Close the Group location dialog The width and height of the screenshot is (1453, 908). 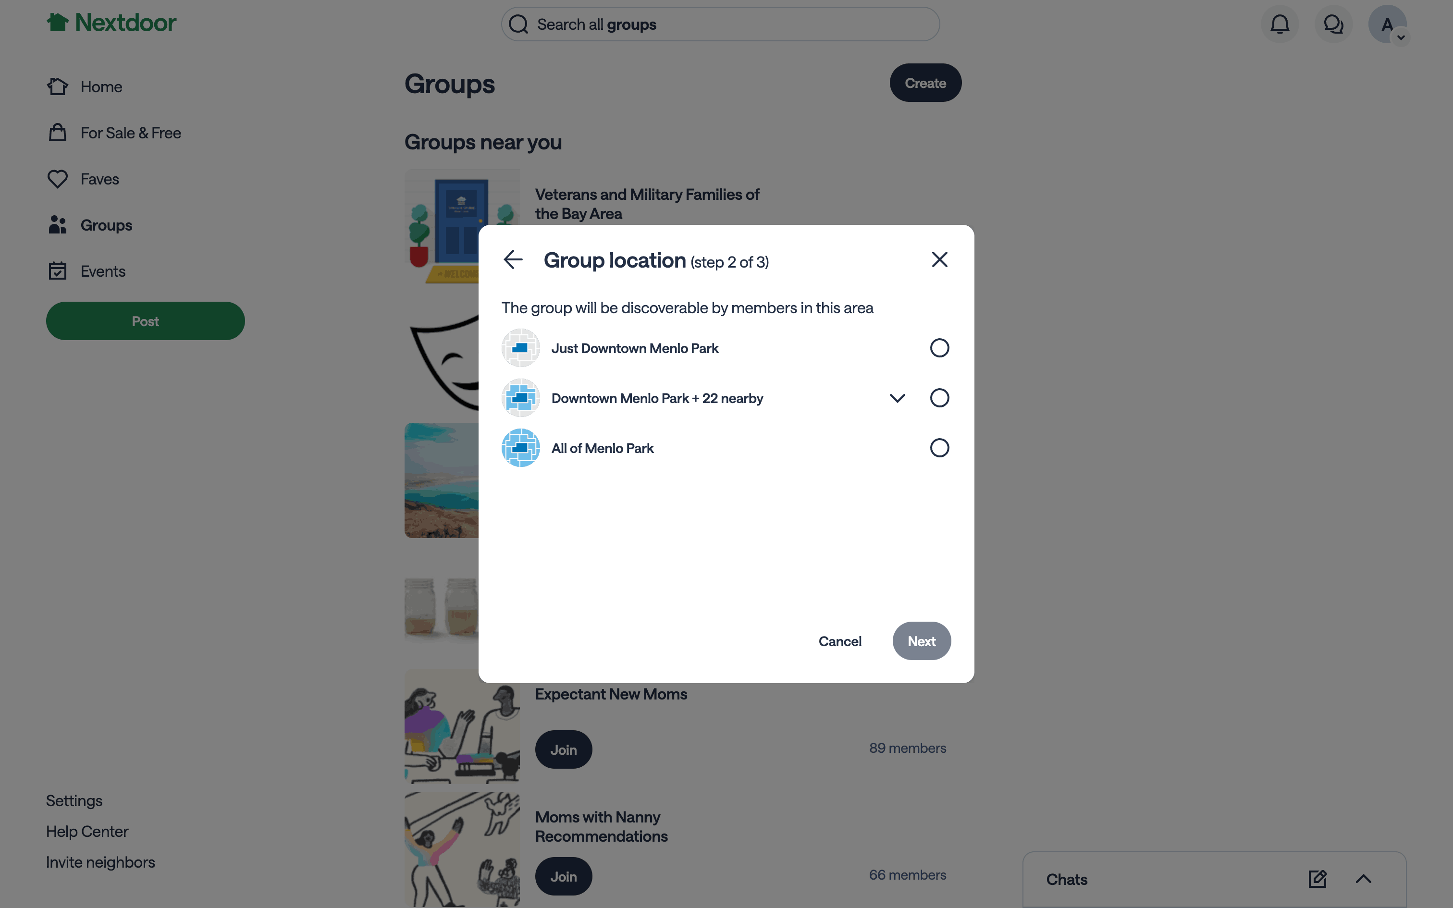pos(939,259)
